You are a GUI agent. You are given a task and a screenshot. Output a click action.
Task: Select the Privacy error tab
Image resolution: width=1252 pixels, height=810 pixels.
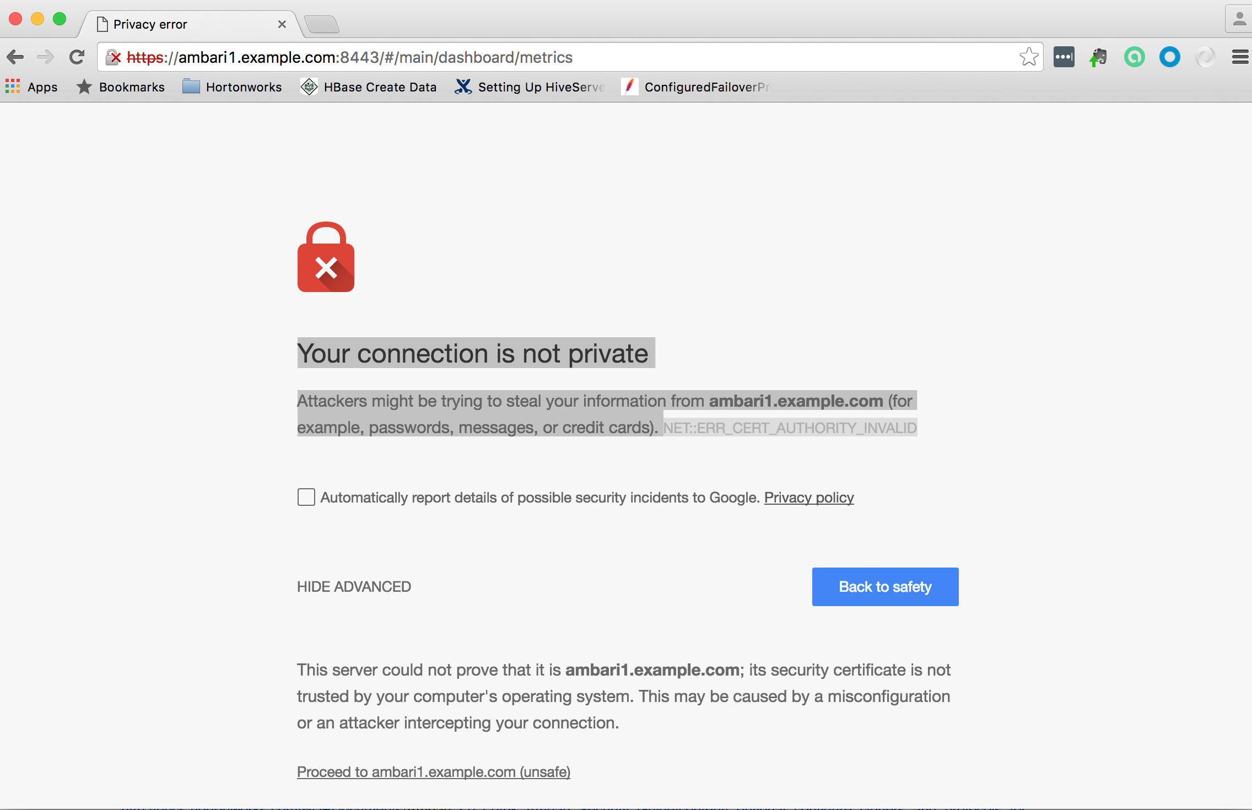187,24
